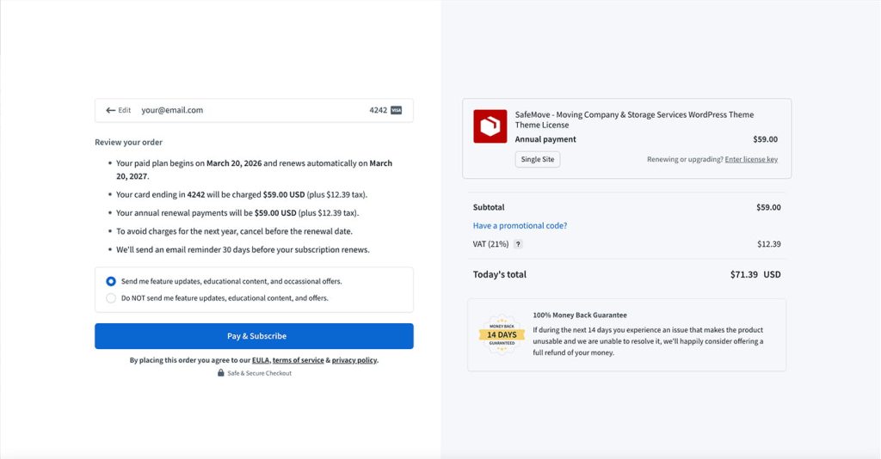881x459 pixels.
Task: Open the privacy policy link
Action: [354, 360]
